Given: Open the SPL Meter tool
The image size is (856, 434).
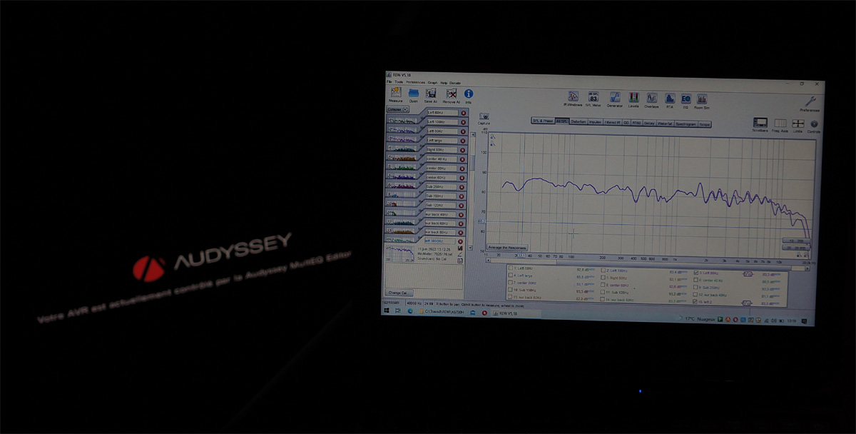Looking at the screenshot, I should (x=593, y=97).
